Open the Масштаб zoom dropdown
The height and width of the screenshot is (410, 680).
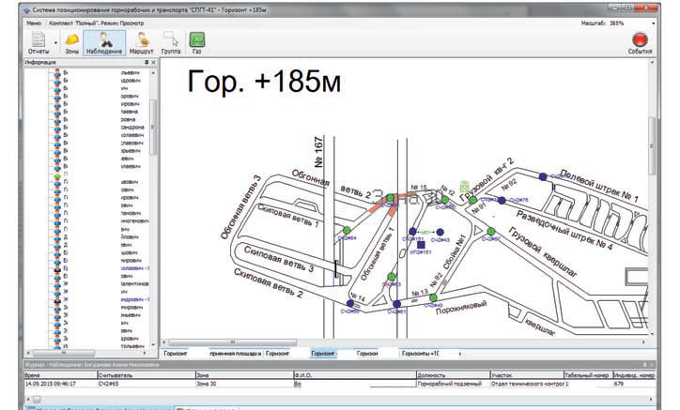point(653,23)
